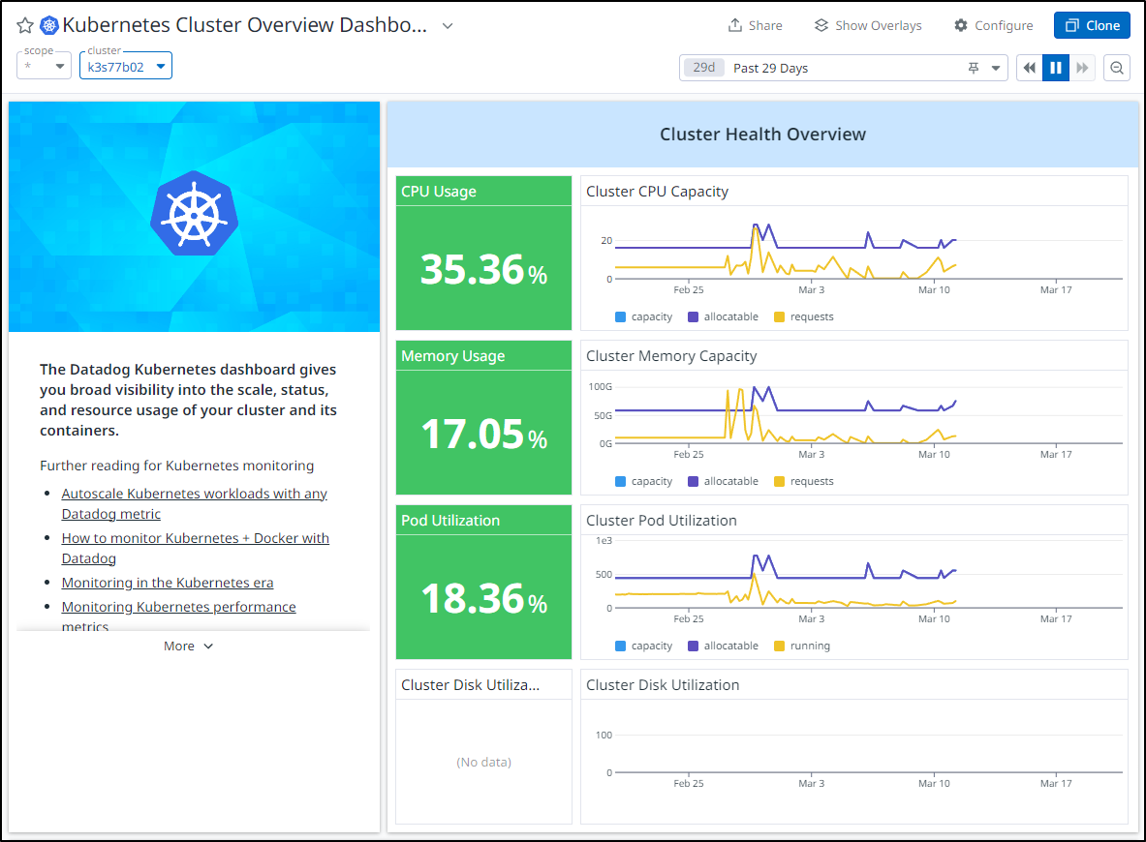The height and width of the screenshot is (842, 1146).
Task: Open the scope variable dropdown
Action: click(44, 66)
